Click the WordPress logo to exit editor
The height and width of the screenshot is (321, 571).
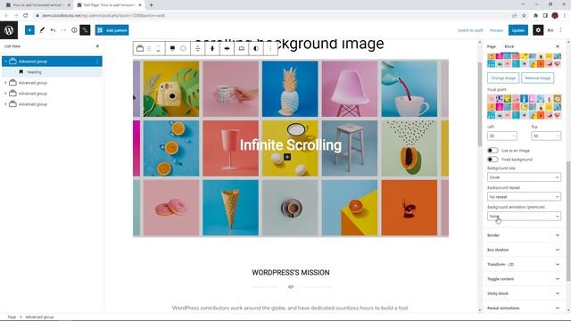tap(9, 30)
